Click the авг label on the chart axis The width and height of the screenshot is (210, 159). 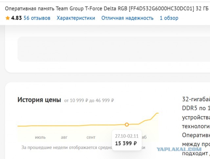pos(64,137)
